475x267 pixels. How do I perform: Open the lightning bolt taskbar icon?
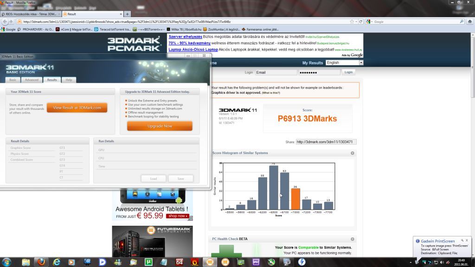point(302,262)
